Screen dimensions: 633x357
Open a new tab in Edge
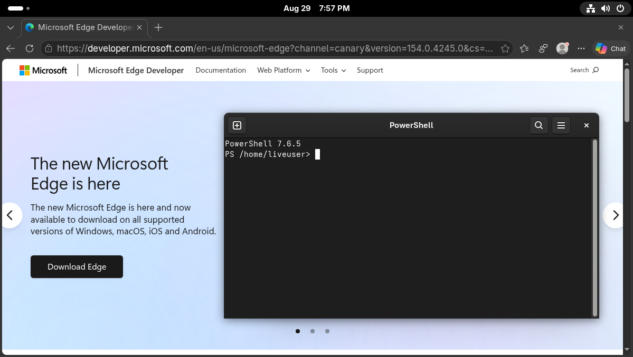pyautogui.click(x=158, y=27)
